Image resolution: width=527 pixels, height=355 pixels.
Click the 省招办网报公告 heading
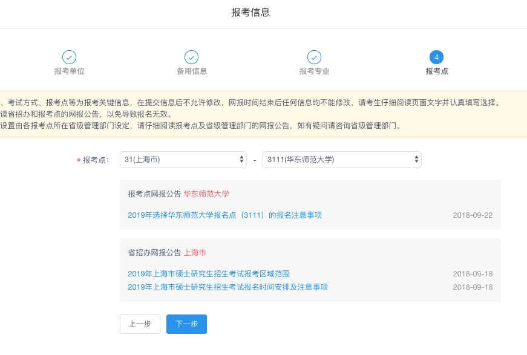click(155, 253)
